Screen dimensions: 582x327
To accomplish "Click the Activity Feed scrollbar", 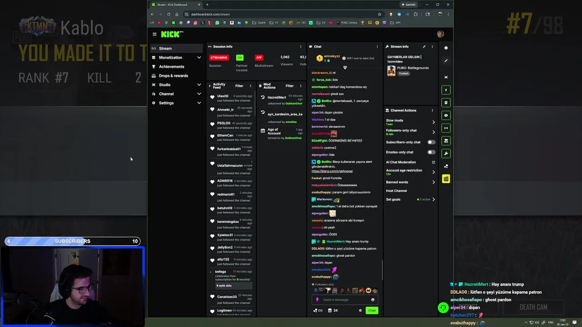I will point(255,104).
